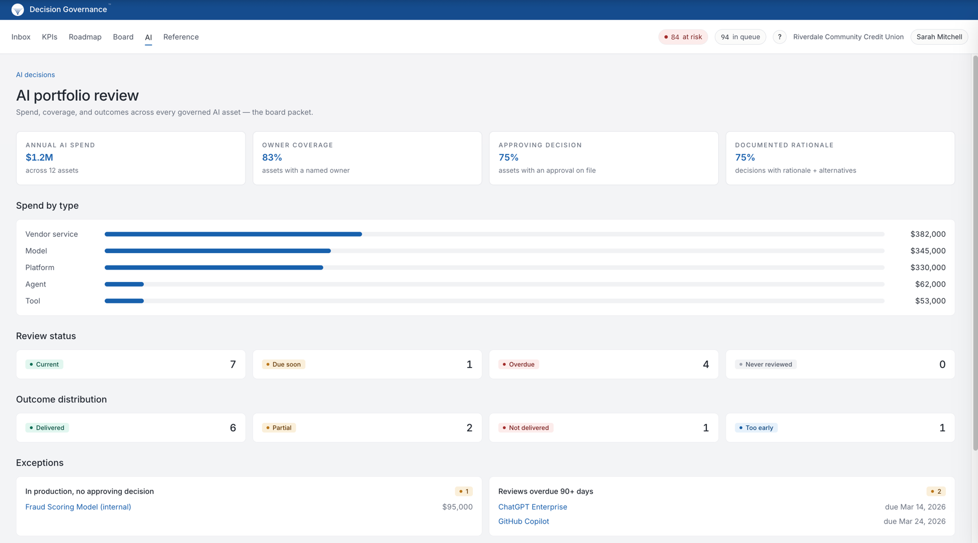Open the GitHub Copilot link
This screenshot has height=543, width=978.
(523, 521)
